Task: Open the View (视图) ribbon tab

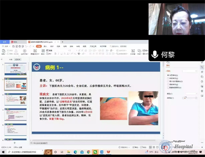Action: coord(84,46)
